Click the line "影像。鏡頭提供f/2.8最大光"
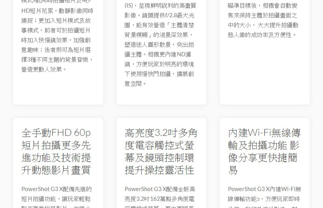The image size is (323, 208). [160, 15]
